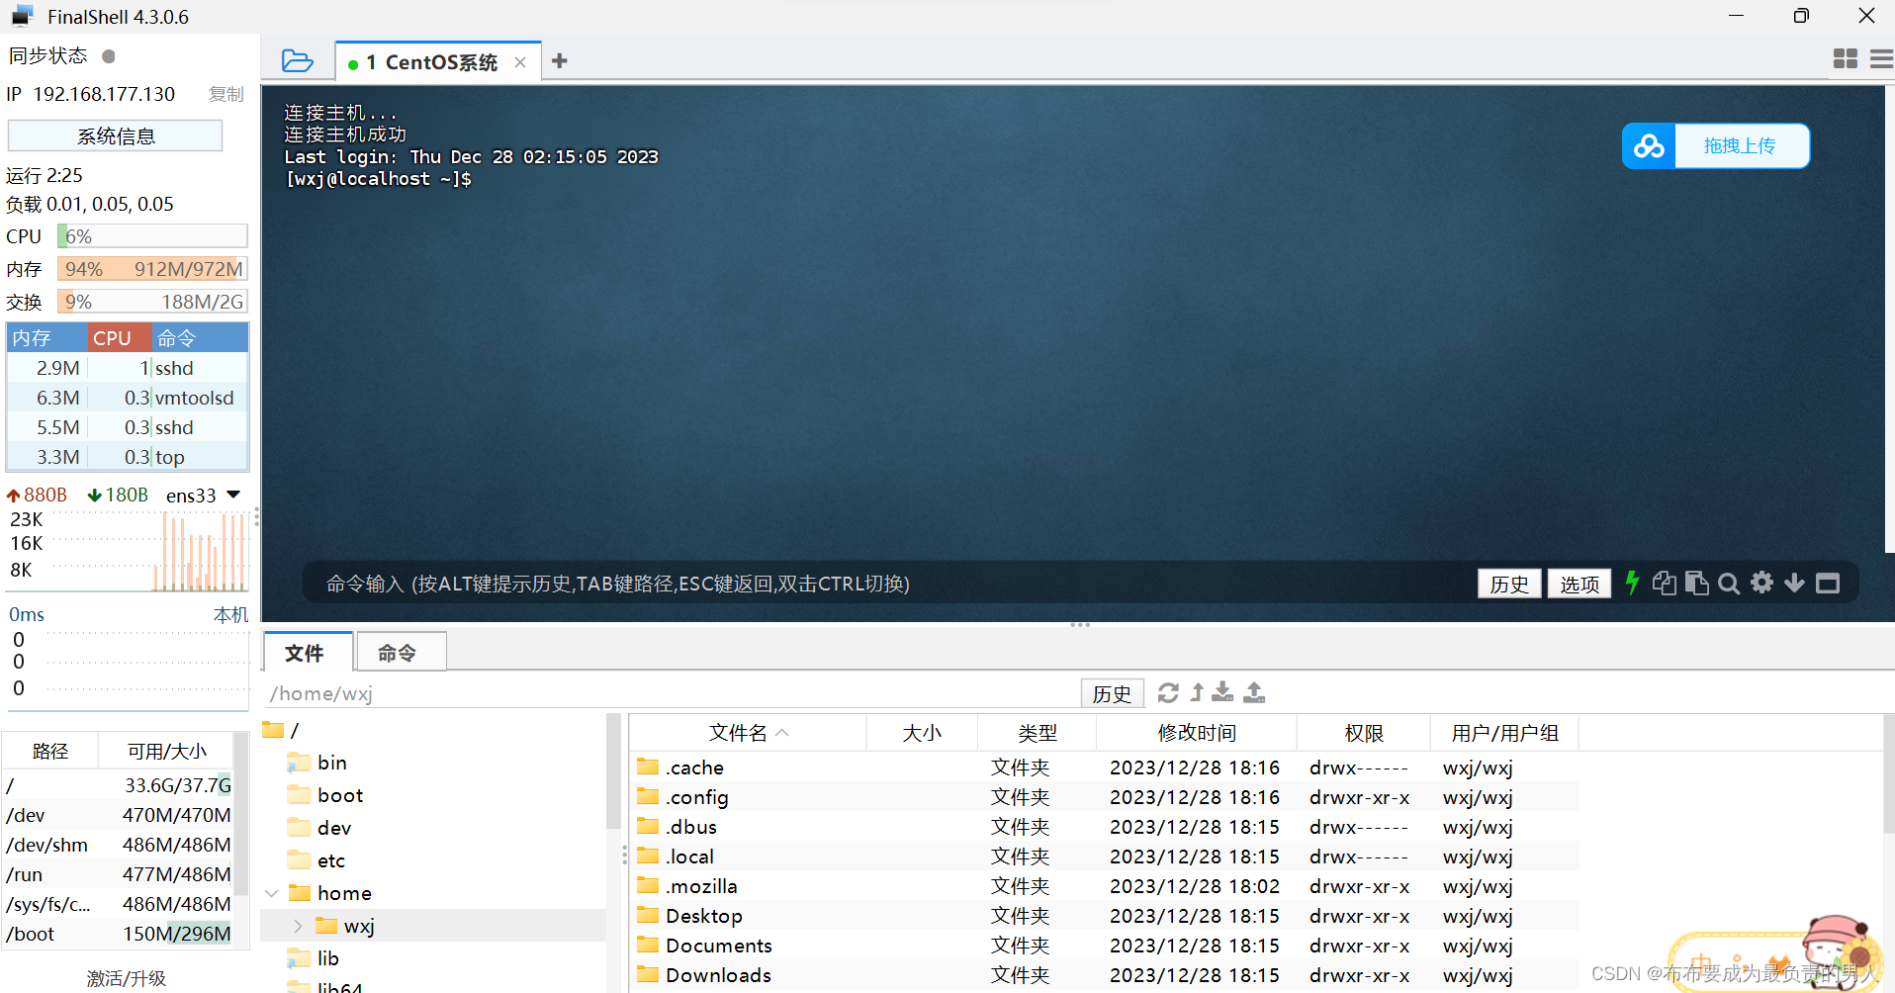
Task: Click the /home/wxj path field
Action: tap(673, 693)
